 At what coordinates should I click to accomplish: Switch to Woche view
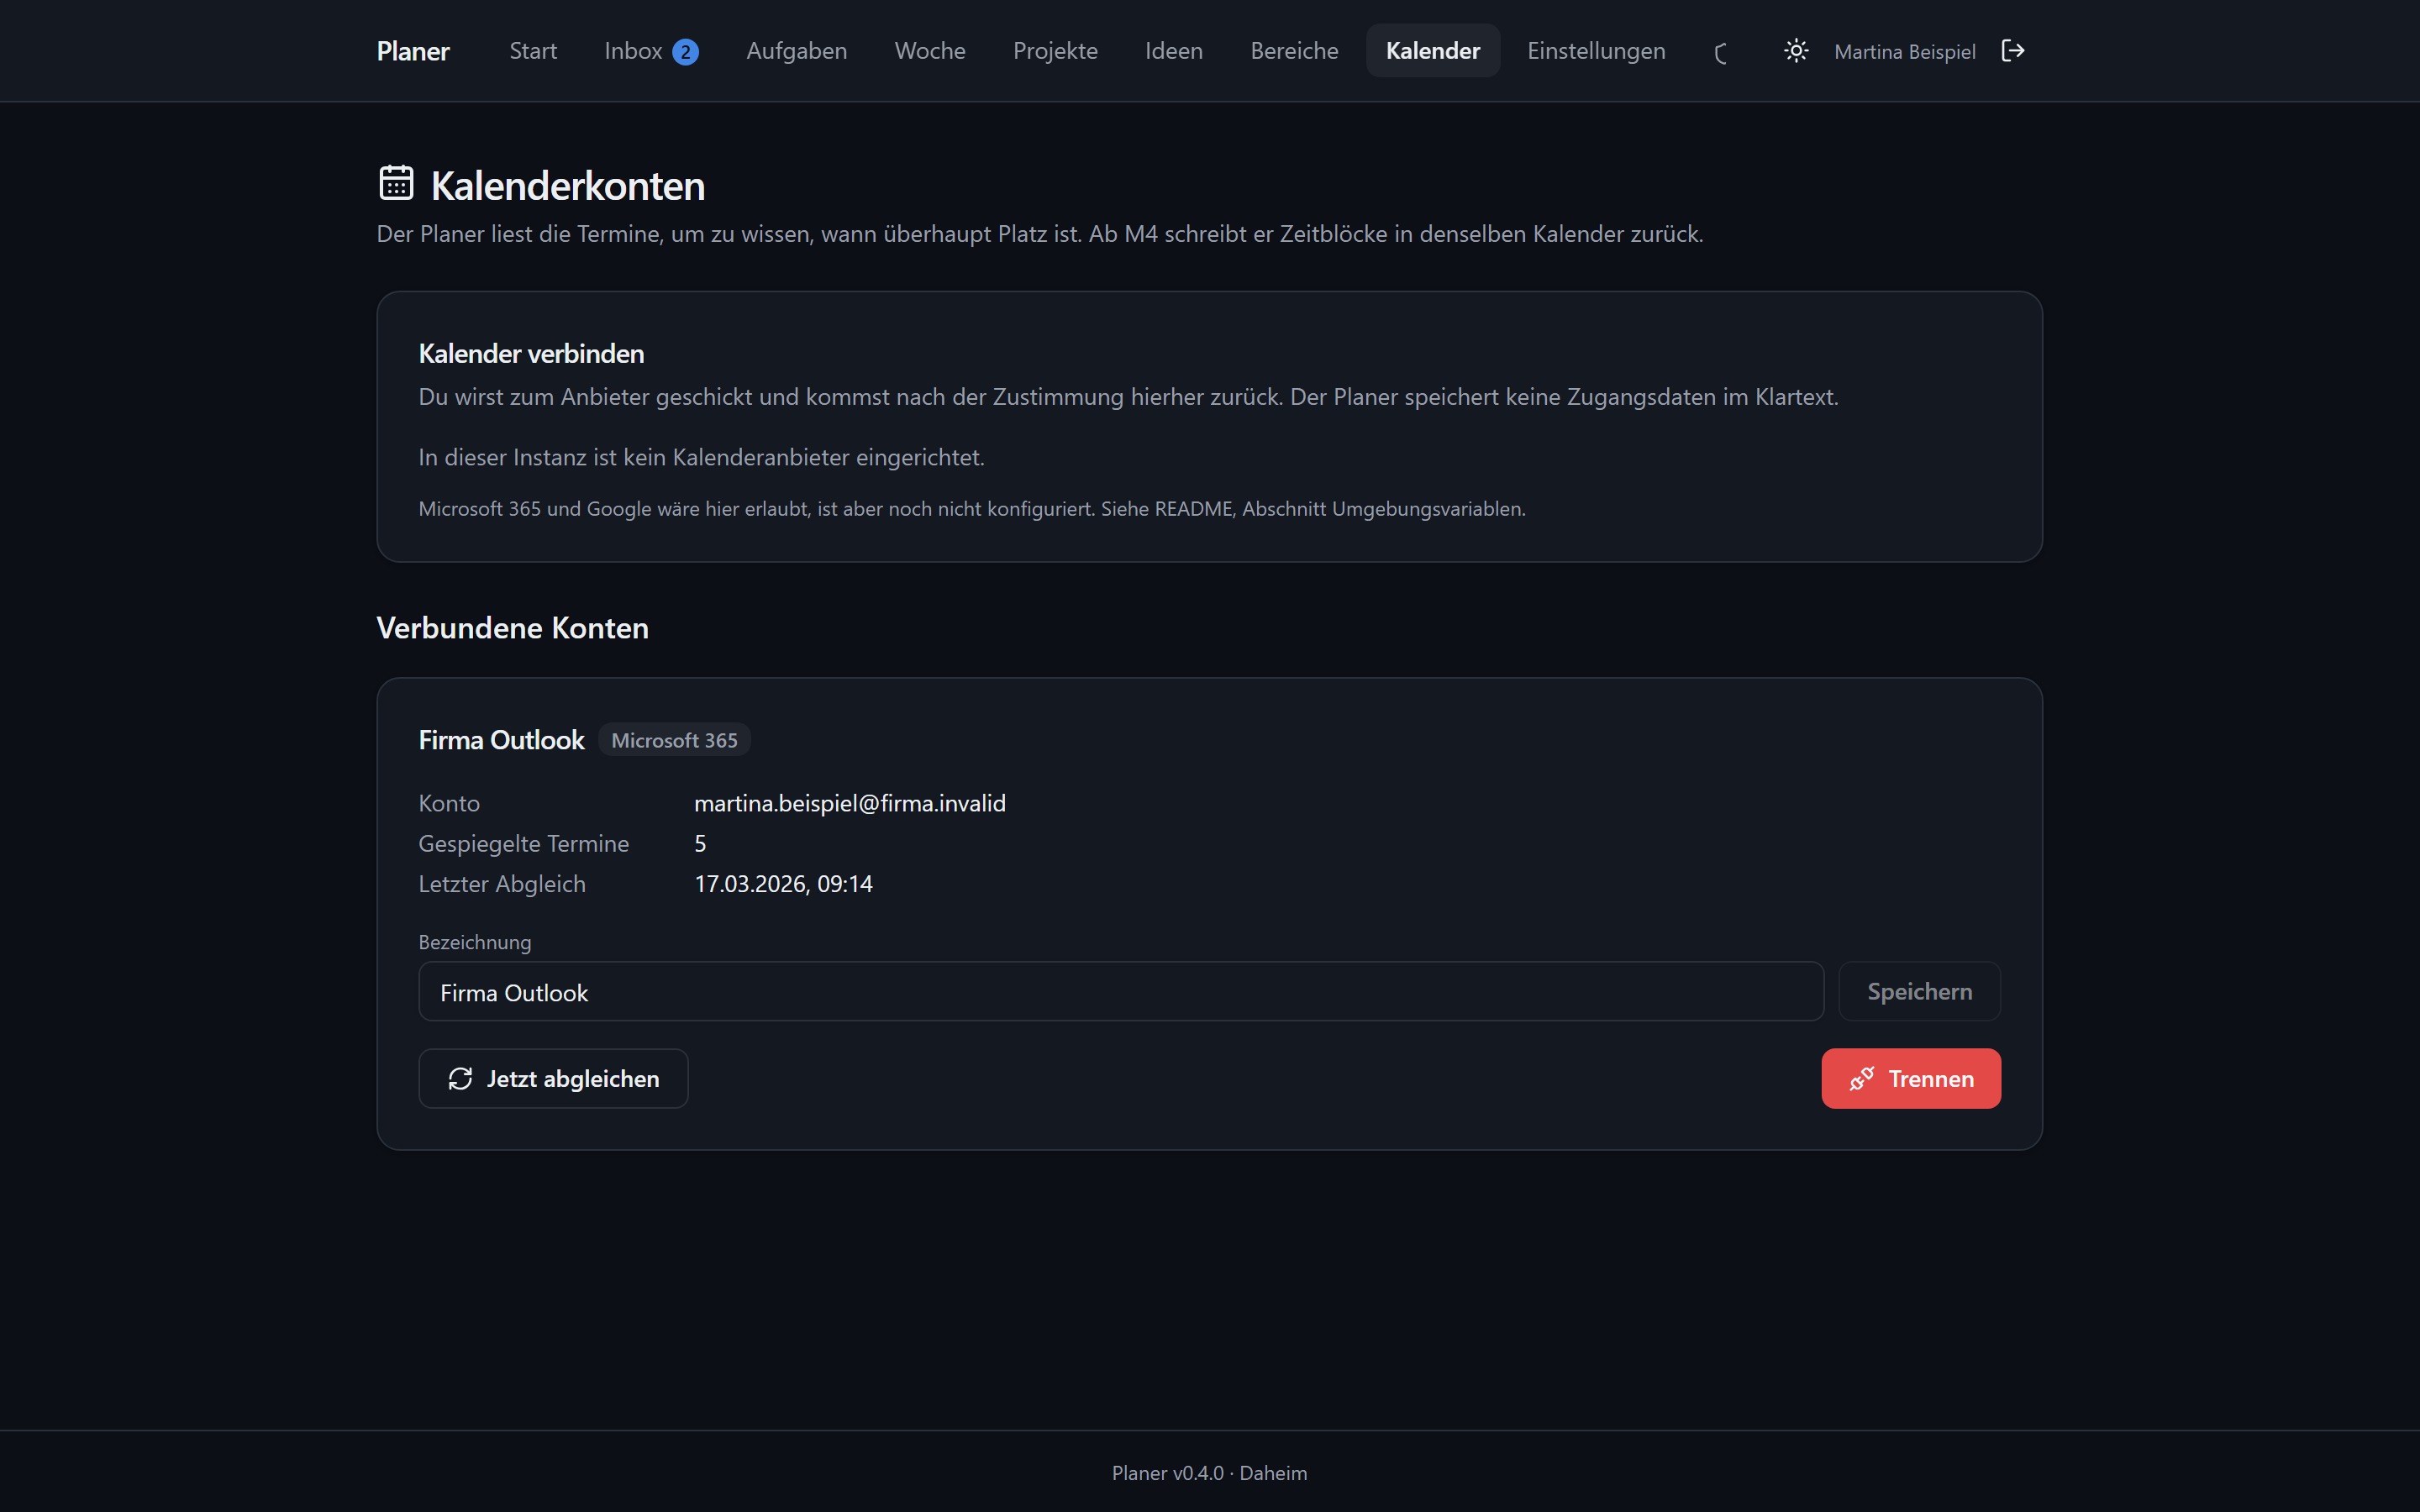(x=930, y=51)
